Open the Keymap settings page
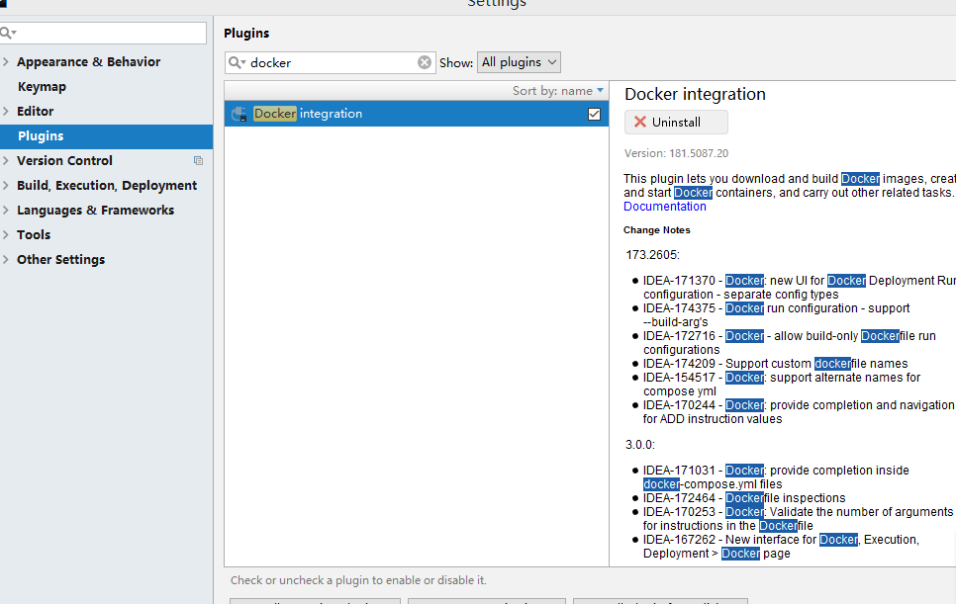This screenshot has width=956, height=604. (42, 86)
